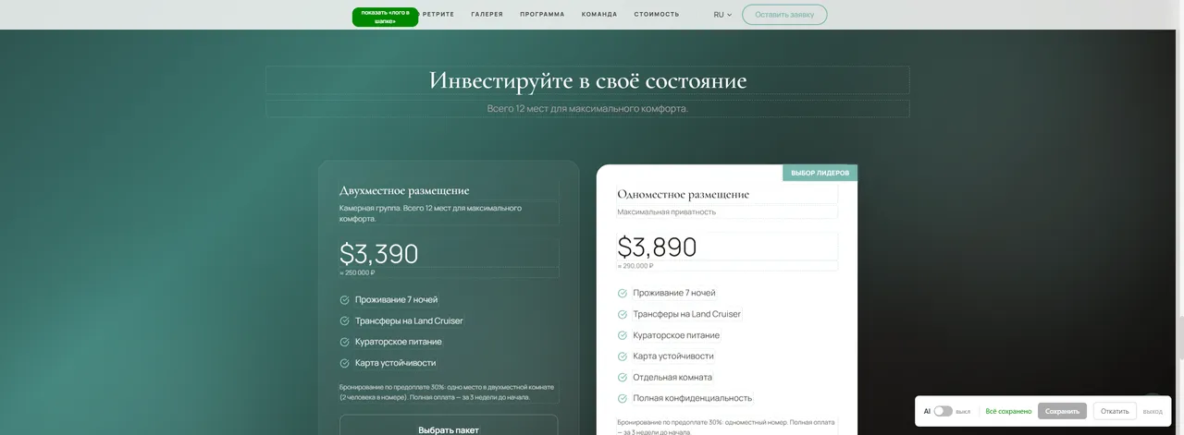Toggle the AI switch on
1184x435 pixels.
(943, 411)
